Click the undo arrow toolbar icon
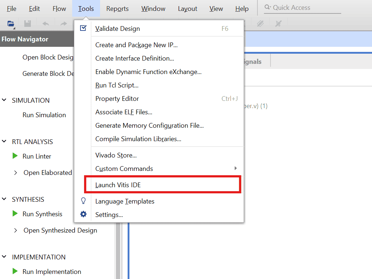This screenshot has width=372, height=279. [46, 24]
